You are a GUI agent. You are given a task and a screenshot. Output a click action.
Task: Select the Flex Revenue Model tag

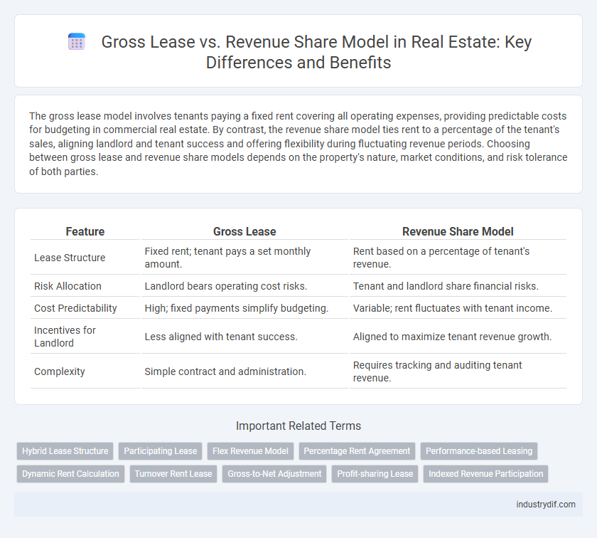click(250, 451)
